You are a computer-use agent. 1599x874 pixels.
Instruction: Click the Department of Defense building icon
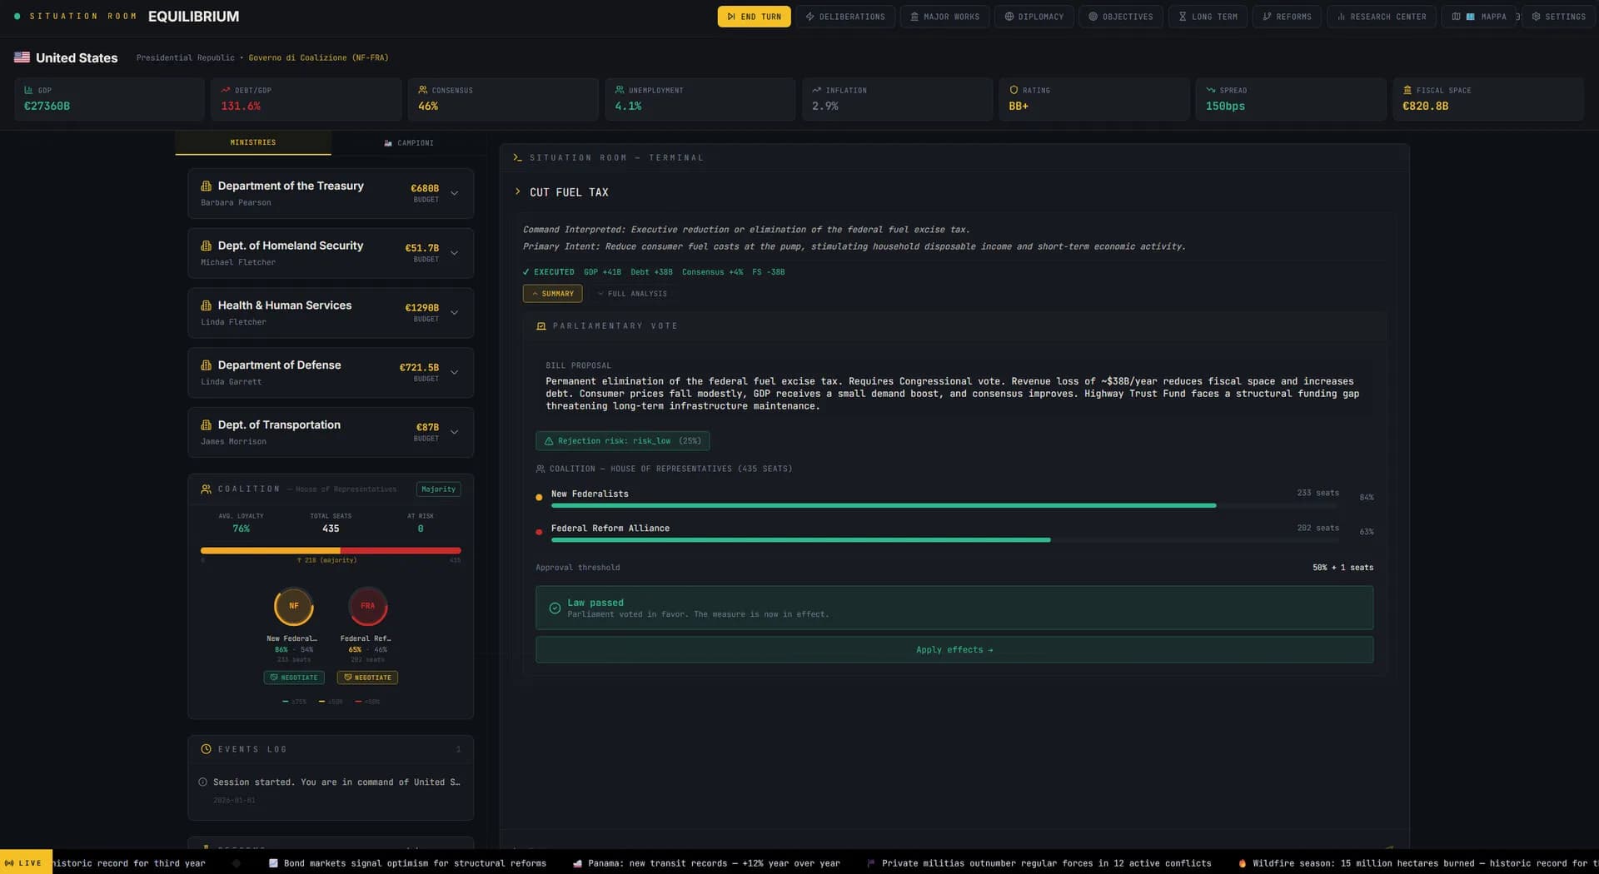pyautogui.click(x=206, y=365)
